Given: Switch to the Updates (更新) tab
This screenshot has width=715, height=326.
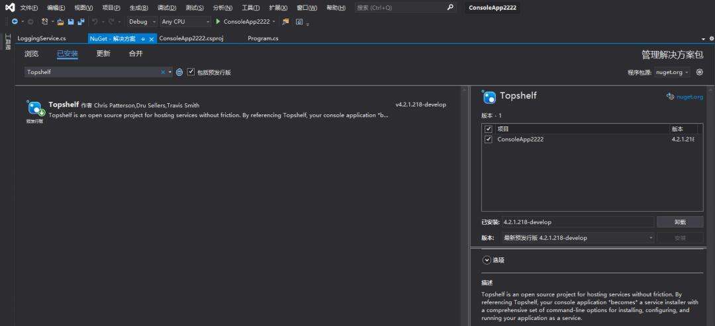Looking at the screenshot, I should 103,54.
